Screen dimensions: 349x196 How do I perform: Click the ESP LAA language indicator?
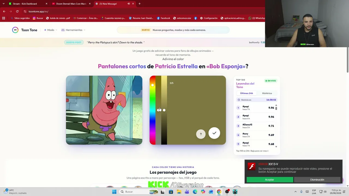point(314,192)
